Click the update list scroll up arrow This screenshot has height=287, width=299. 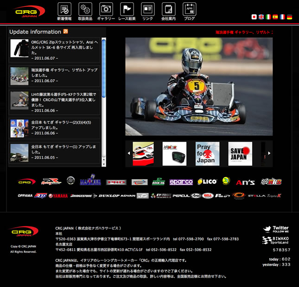104,159
